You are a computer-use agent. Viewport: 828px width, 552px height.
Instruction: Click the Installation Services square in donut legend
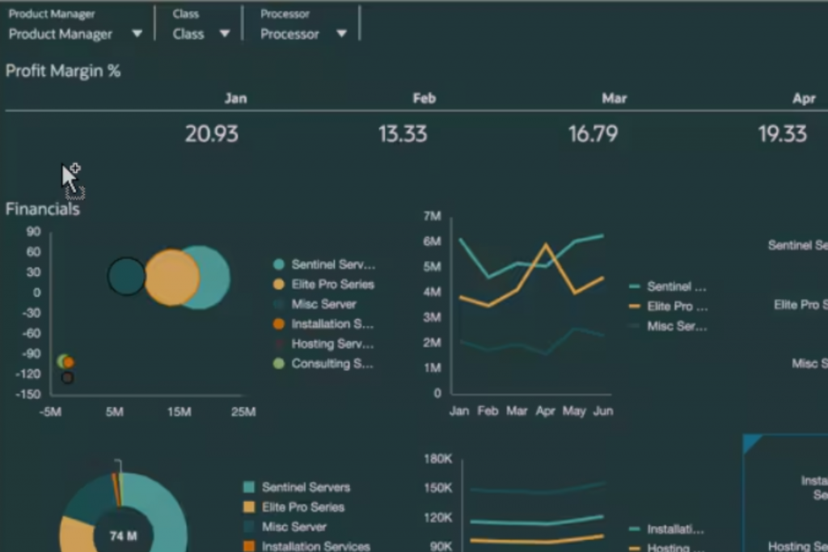point(249,546)
